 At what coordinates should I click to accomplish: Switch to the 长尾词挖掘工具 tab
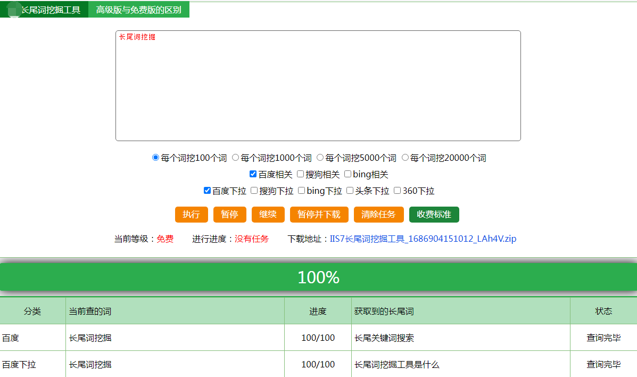click(x=51, y=10)
